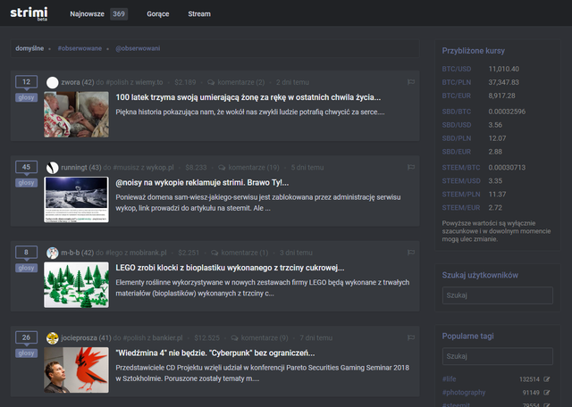Click głosy under the 12 vote count

26,97
